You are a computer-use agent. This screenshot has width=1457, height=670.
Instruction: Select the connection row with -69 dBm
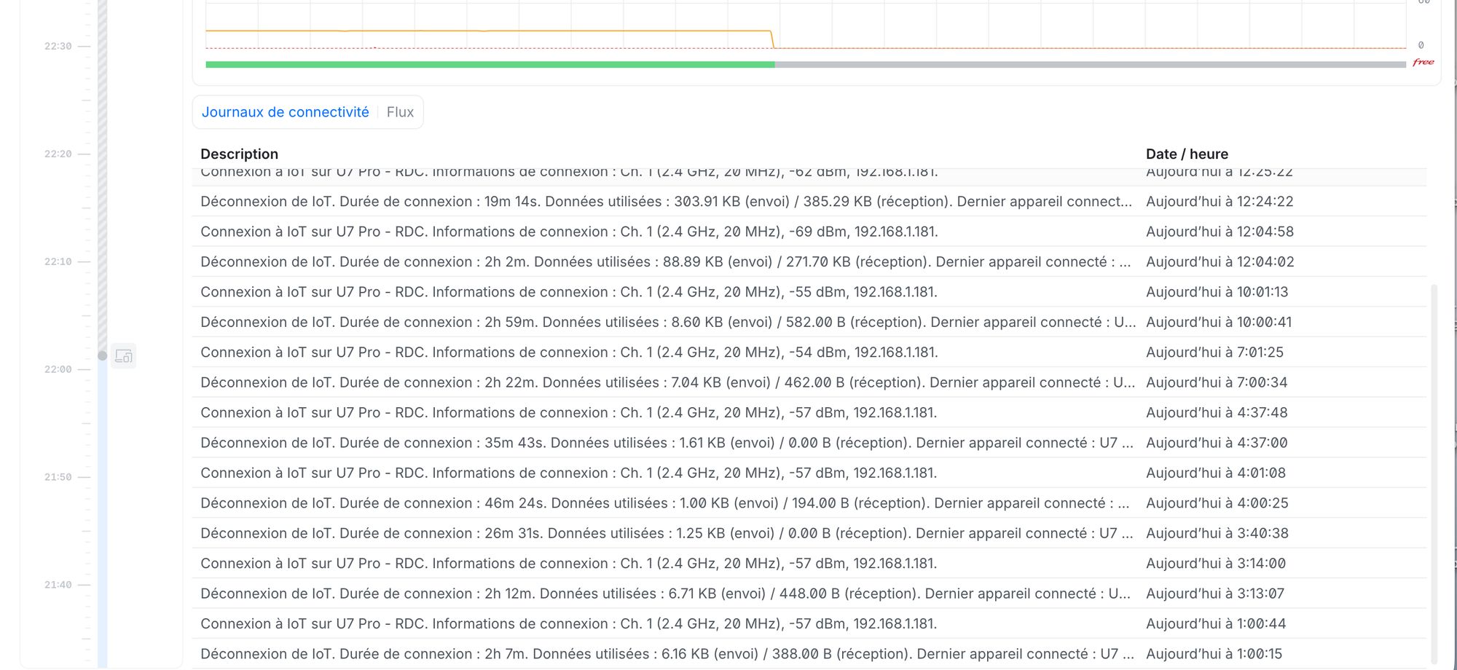tap(809, 232)
